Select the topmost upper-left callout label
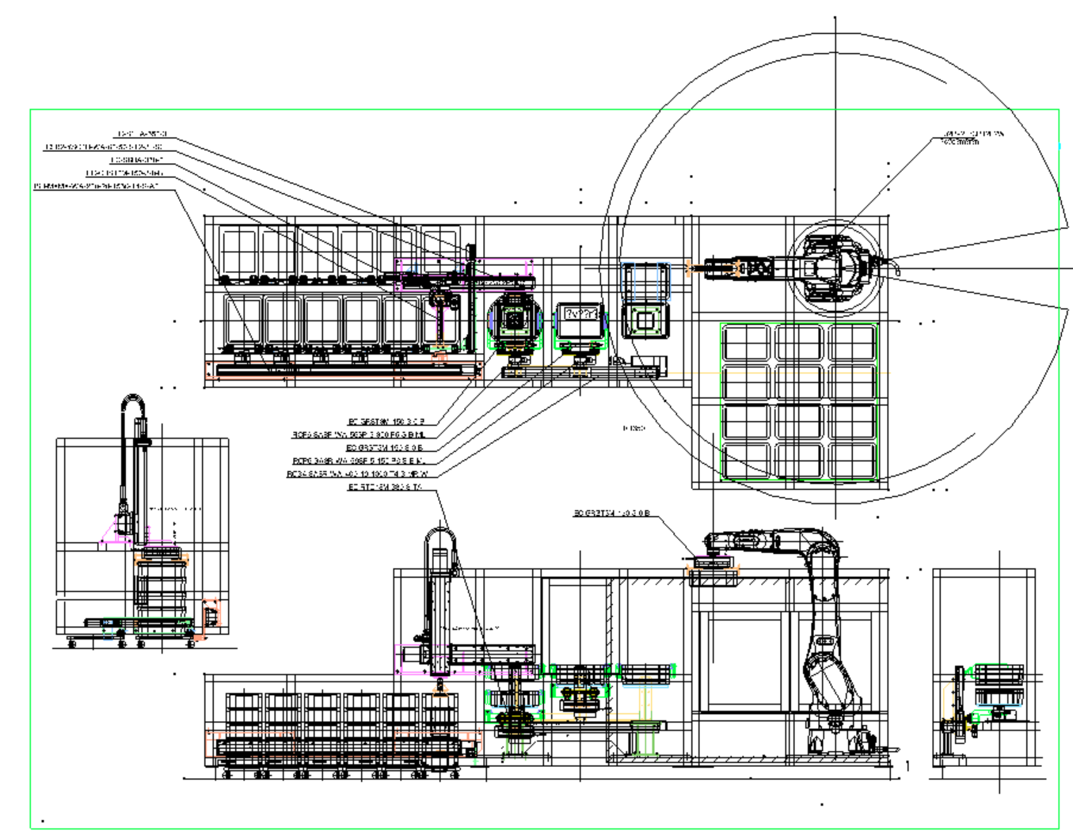The image size is (1073, 839). (x=142, y=134)
